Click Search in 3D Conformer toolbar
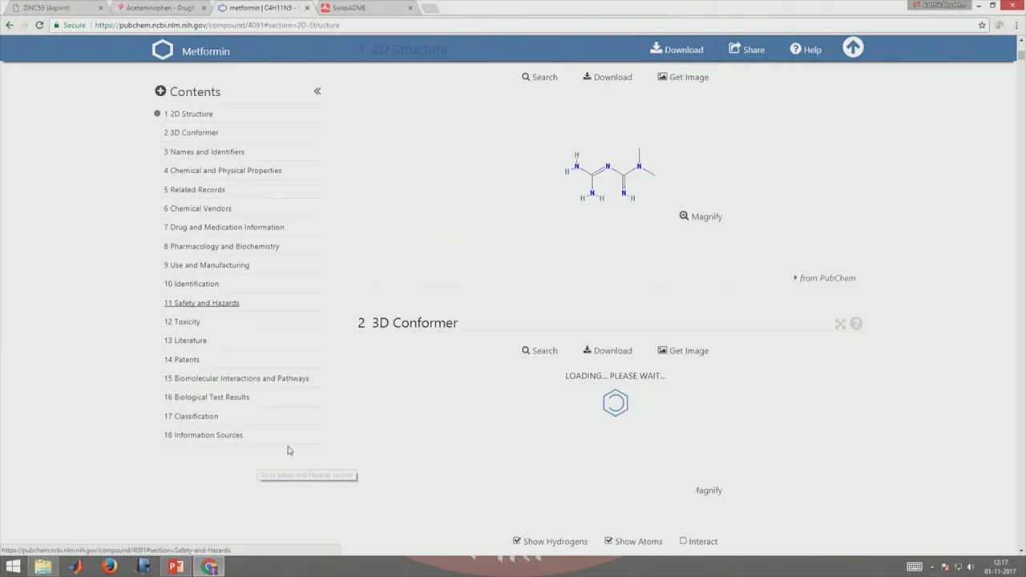Viewport: 1026px width, 577px height. click(539, 350)
